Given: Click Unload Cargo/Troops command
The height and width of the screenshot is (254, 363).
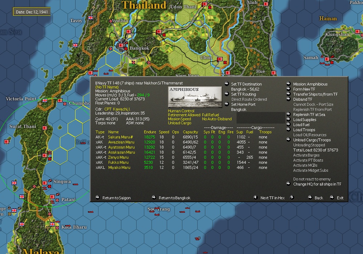Looking at the screenshot, I should point(312,140).
